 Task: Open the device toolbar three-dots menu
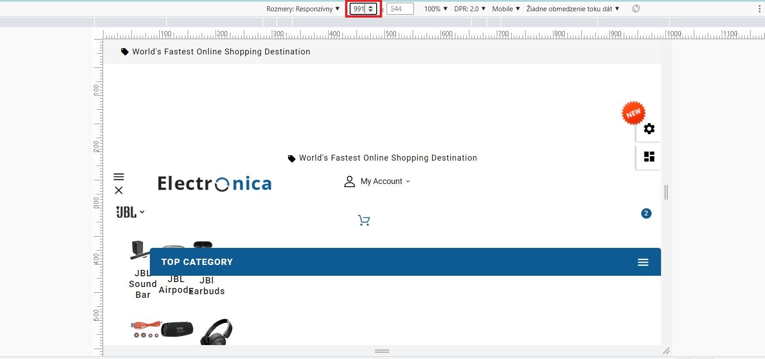[760, 9]
